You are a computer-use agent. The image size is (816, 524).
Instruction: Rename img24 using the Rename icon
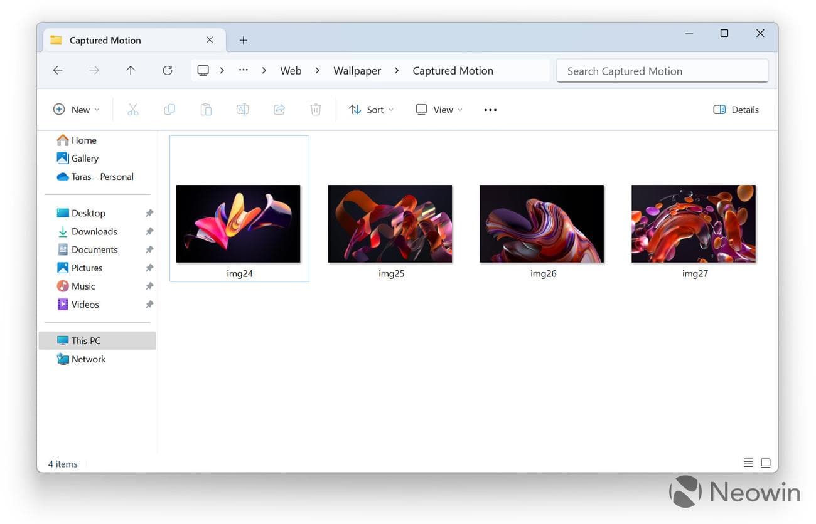tap(242, 109)
